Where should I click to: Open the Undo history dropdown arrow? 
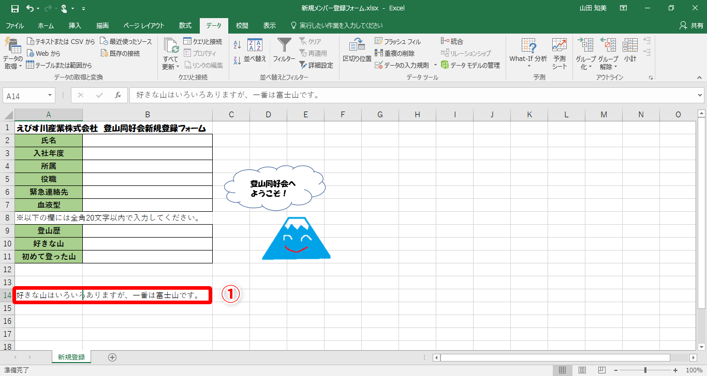38,9
